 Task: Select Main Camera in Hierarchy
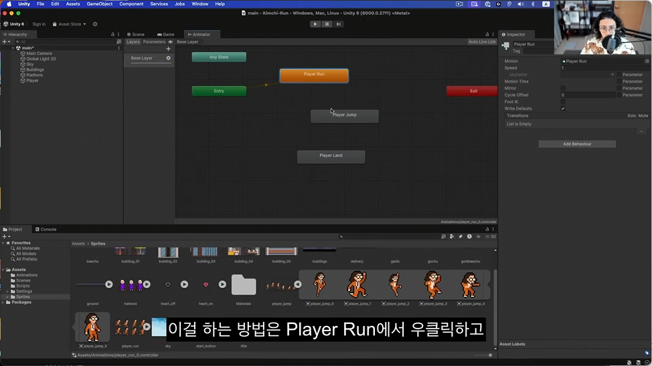tap(39, 53)
